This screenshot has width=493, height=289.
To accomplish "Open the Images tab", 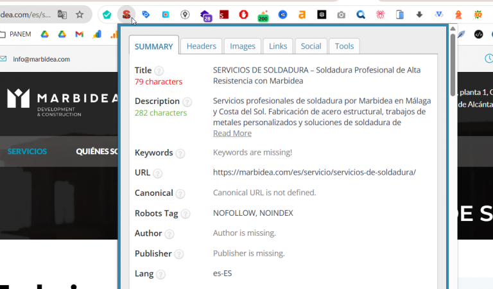I will pos(243,46).
